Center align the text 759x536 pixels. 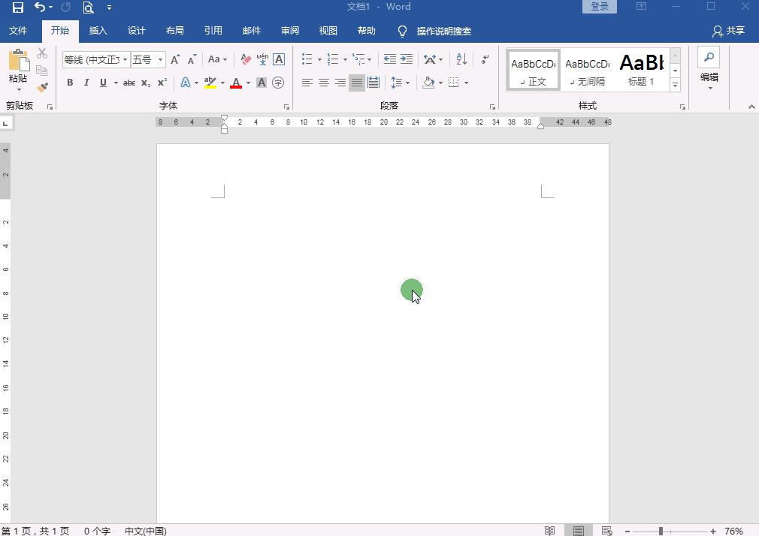click(x=324, y=83)
